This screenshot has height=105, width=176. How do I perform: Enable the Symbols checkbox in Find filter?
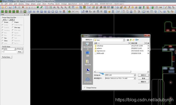pyautogui.click(x=3, y=27)
